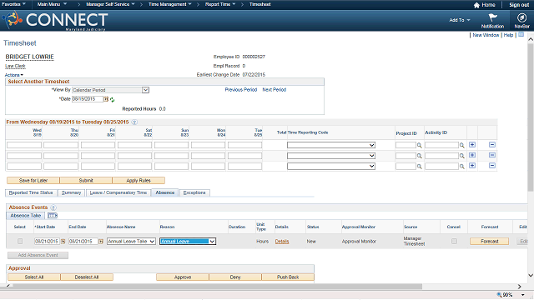Screen dimensions: 534x300
Task: Click show all columns icon by Absence Take
Action: coord(53,216)
